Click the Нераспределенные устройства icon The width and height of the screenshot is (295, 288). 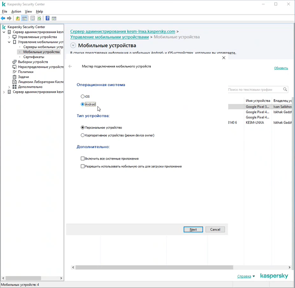click(x=14, y=67)
